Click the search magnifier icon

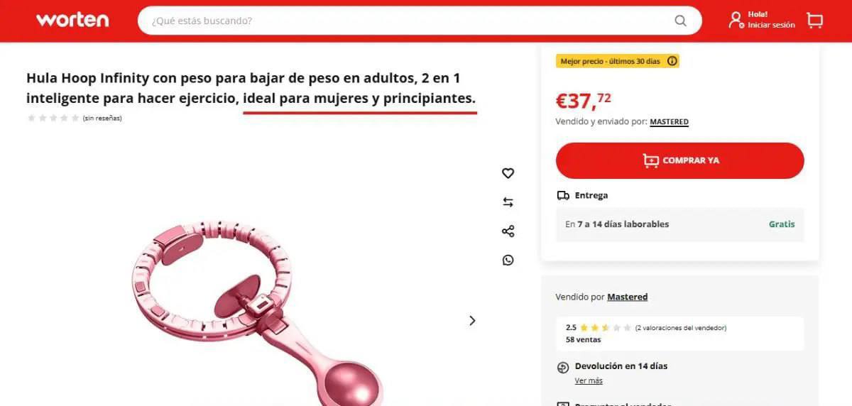click(680, 21)
